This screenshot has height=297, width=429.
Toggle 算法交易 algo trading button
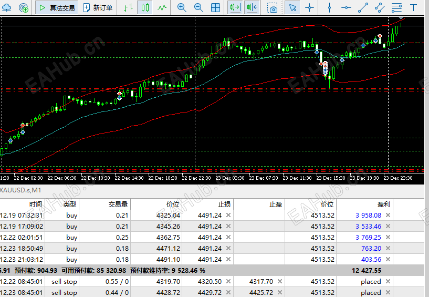57,7
